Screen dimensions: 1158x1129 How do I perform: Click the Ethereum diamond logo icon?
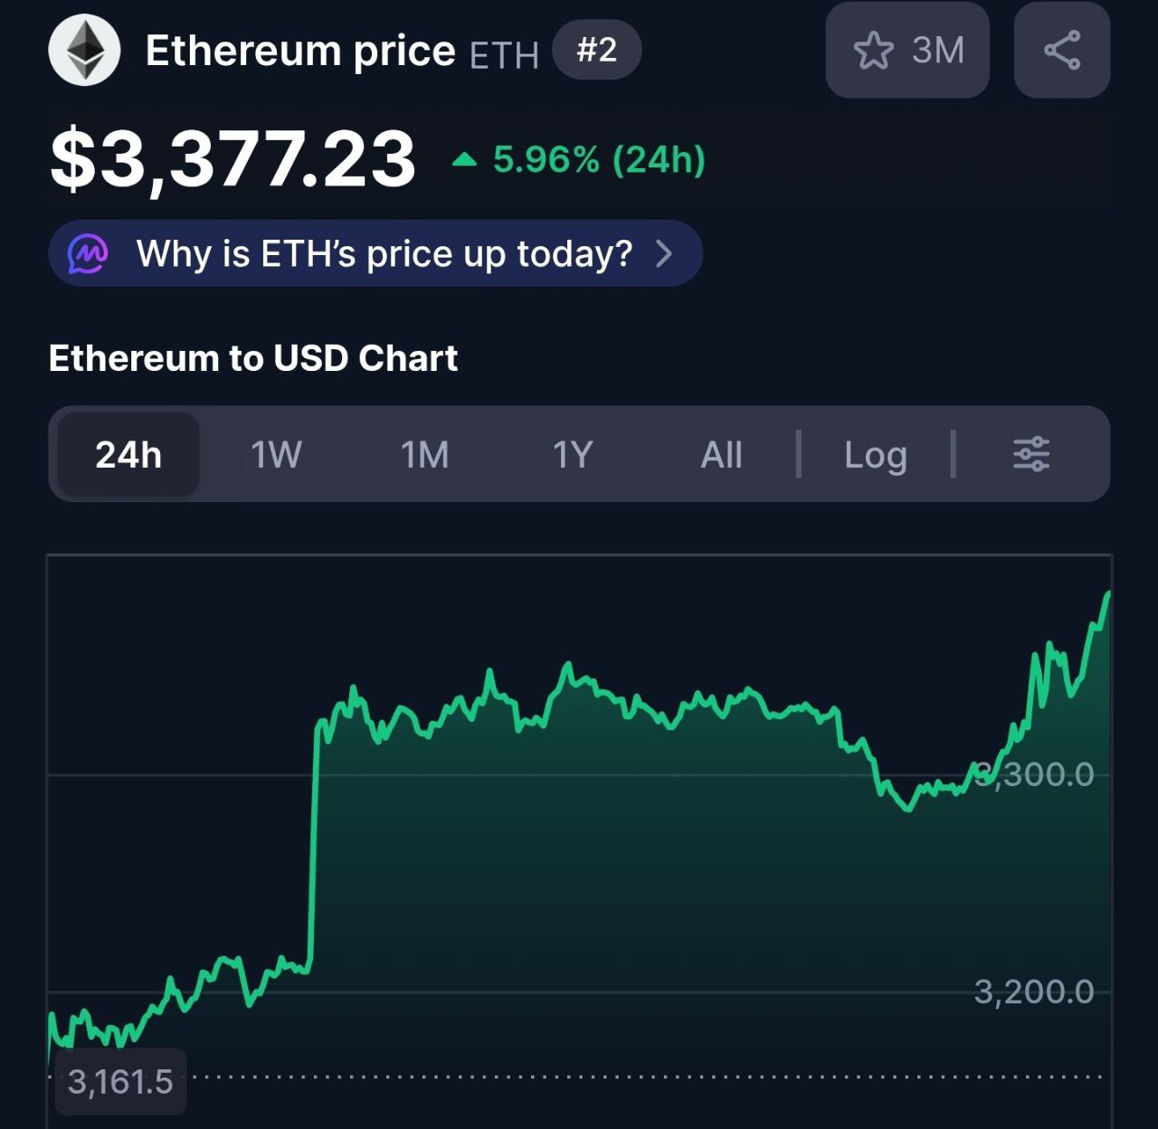tap(84, 50)
